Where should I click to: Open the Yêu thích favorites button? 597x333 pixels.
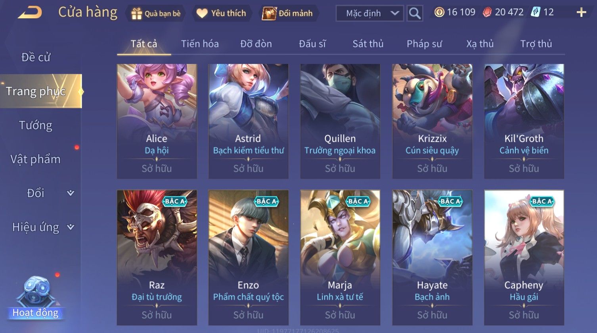[221, 13]
